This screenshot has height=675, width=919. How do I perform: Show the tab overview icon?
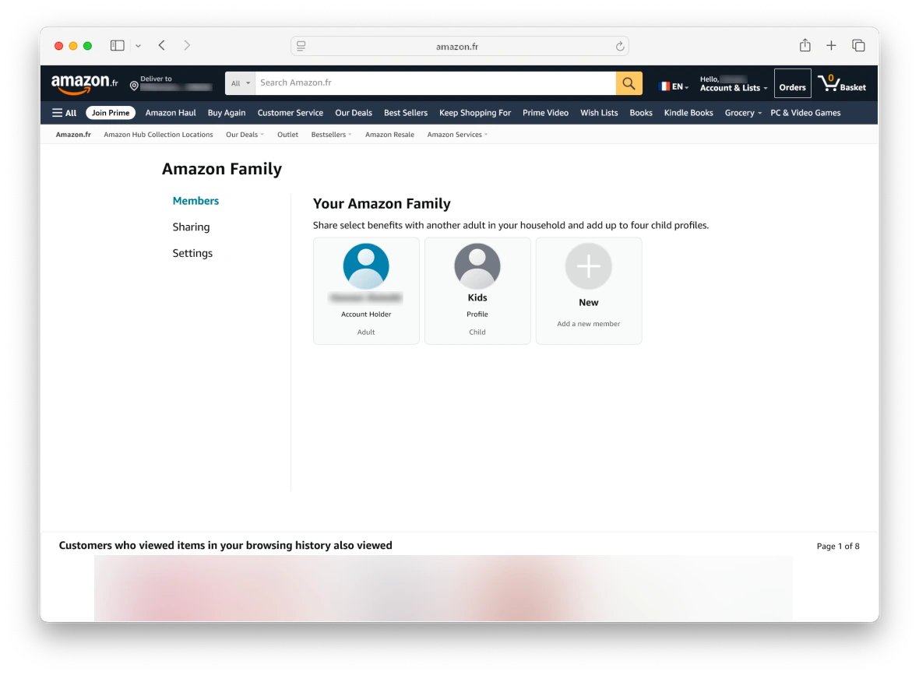[858, 45]
